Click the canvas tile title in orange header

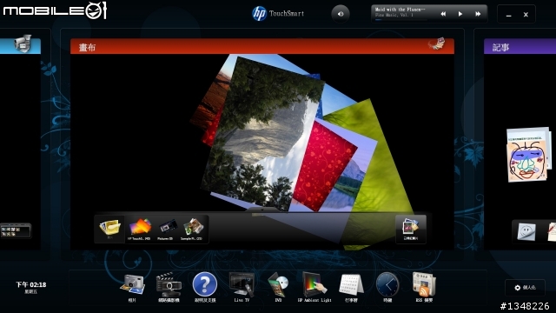coord(87,47)
